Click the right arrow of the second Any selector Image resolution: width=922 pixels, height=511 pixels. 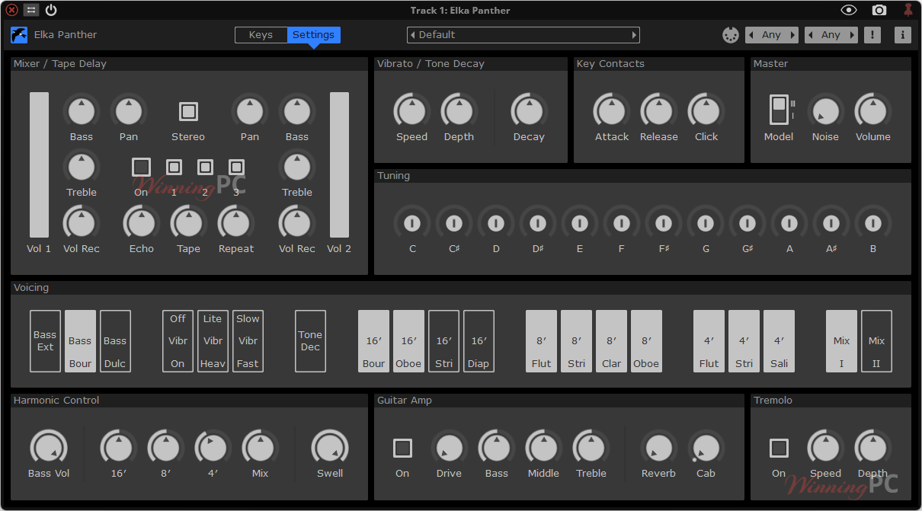coord(852,35)
